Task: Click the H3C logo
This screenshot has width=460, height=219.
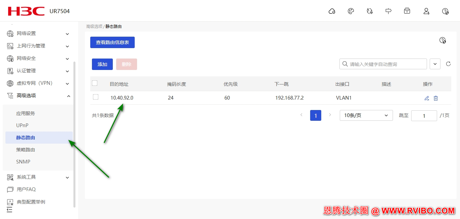Action: [x=26, y=11]
